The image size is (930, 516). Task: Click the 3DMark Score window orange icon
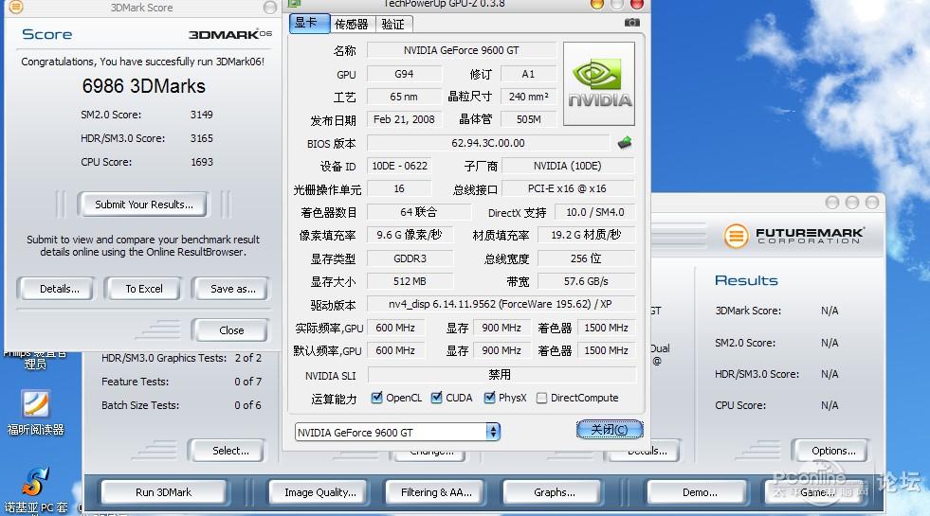click(15, 7)
